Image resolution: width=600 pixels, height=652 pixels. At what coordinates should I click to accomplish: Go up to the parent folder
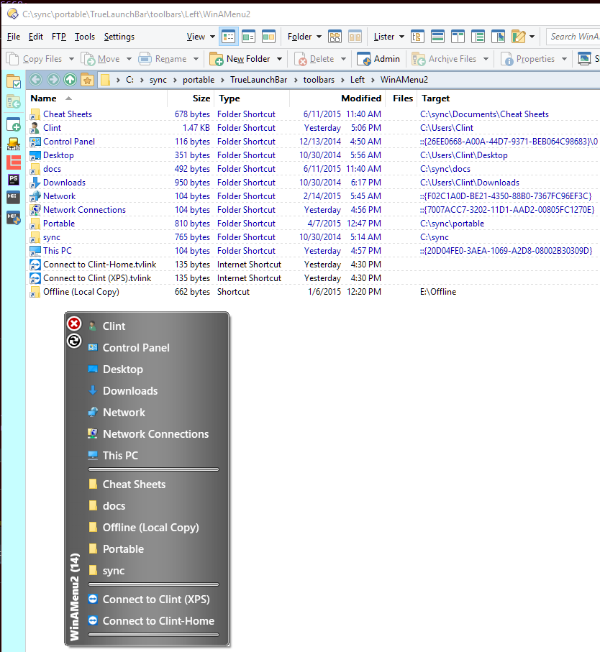(70, 80)
